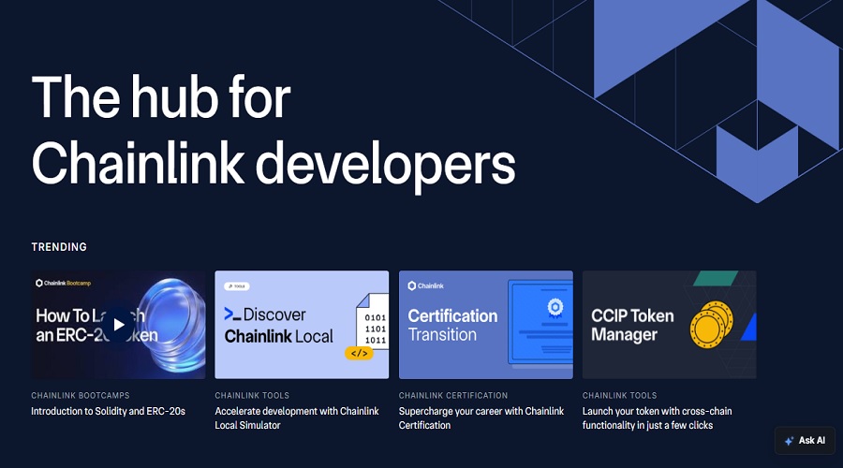Click the code brackets badge on Chainlink Local card
843x468 pixels.
pyautogui.click(x=359, y=353)
